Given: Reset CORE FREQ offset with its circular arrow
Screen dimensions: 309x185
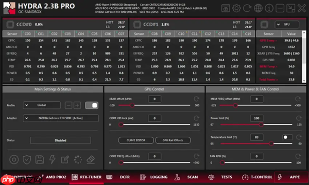Looking at the screenshot, I should pos(196,156).
